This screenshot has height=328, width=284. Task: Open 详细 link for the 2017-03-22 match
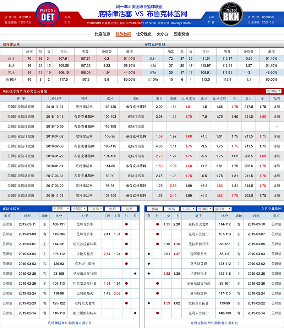[x=277, y=186]
